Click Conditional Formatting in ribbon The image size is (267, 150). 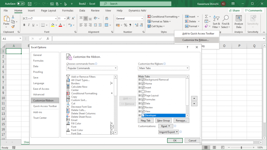[163, 16]
